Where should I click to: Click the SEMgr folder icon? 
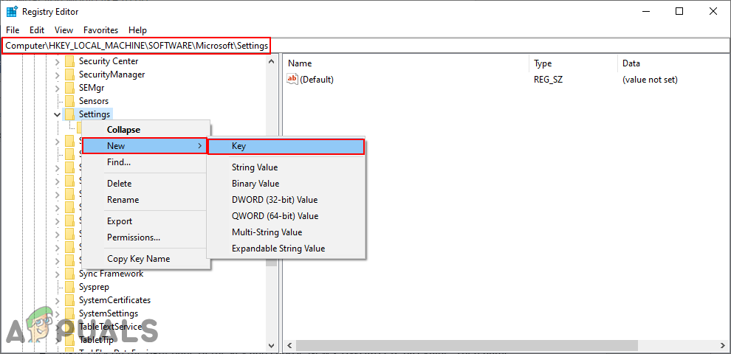click(70, 88)
